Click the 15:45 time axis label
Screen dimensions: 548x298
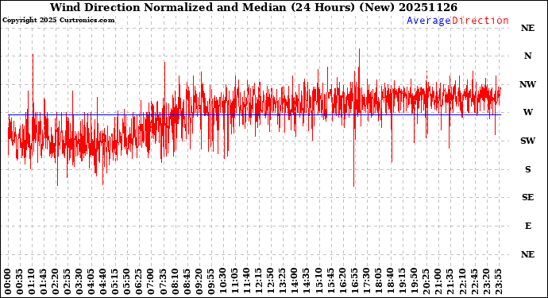point(330,281)
